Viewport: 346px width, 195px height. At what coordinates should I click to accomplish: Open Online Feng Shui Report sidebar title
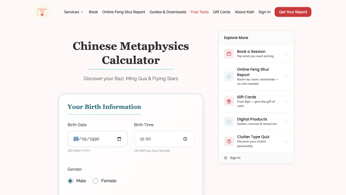click(x=253, y=72)
